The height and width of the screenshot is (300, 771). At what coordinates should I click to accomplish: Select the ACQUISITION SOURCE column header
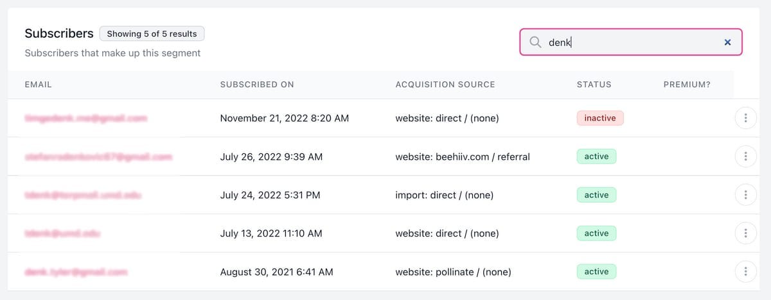pos(445,85)
